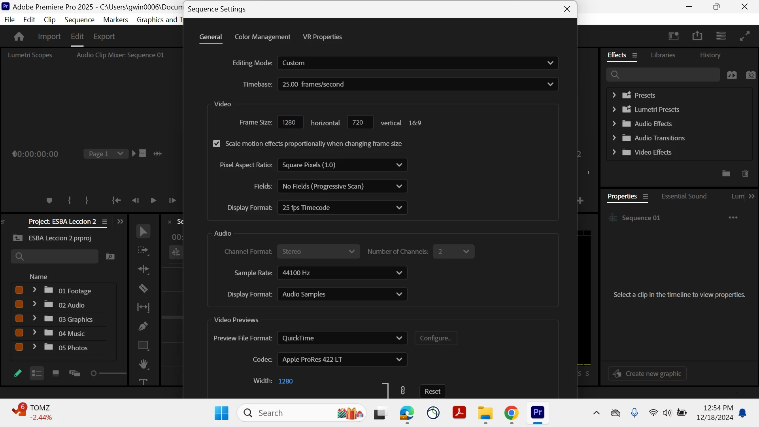759x427 pixels.
Task: Expand the Video Effects folder
Action: click(614, 152)
